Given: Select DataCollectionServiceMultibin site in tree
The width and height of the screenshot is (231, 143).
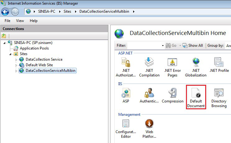Looking at the screenshot, I should click(48, 71).
